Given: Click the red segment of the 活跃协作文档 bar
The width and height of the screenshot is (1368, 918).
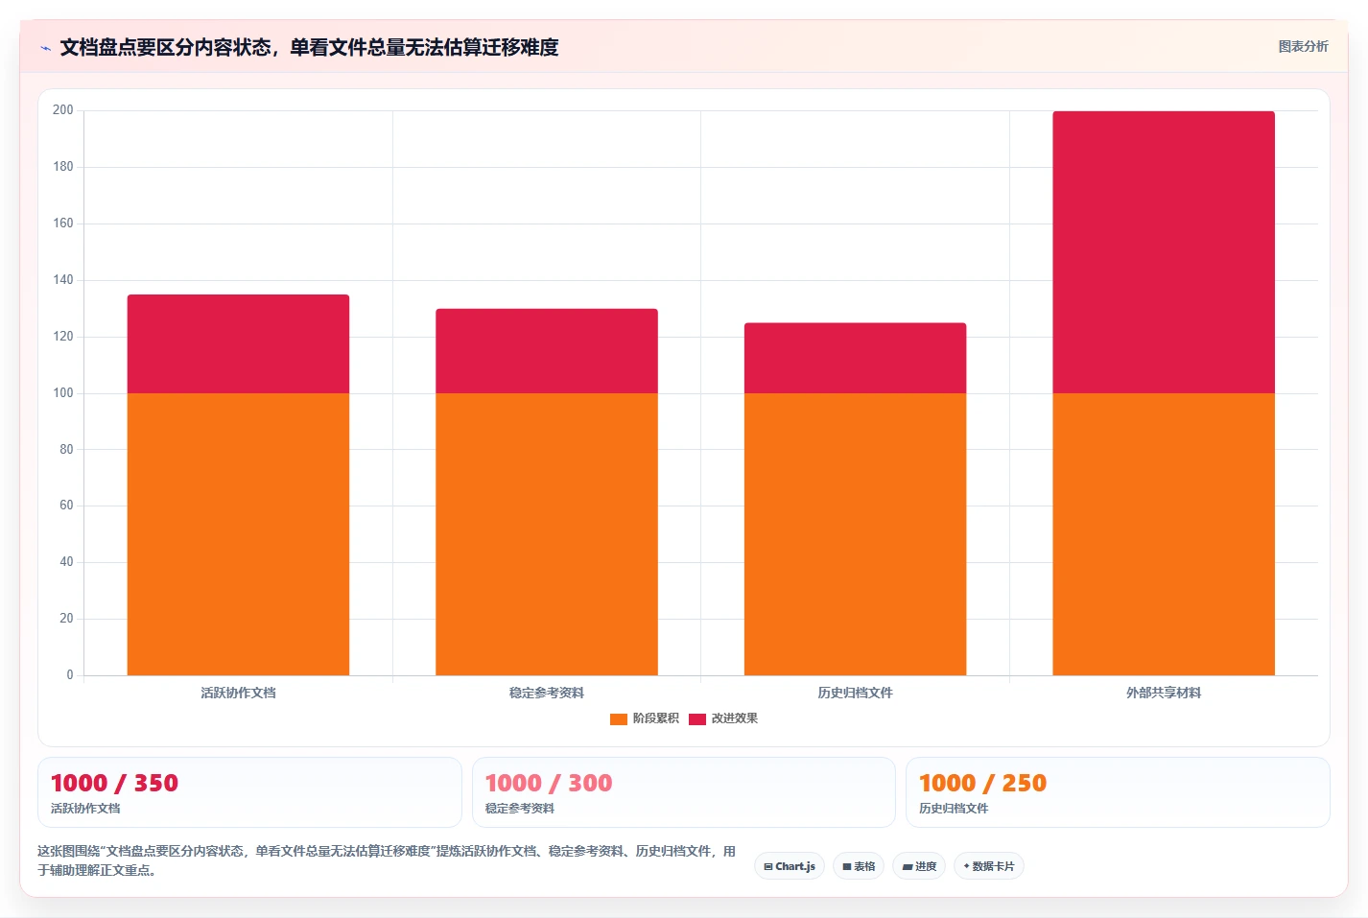Looking at the screenshot, I should point(238,344).
